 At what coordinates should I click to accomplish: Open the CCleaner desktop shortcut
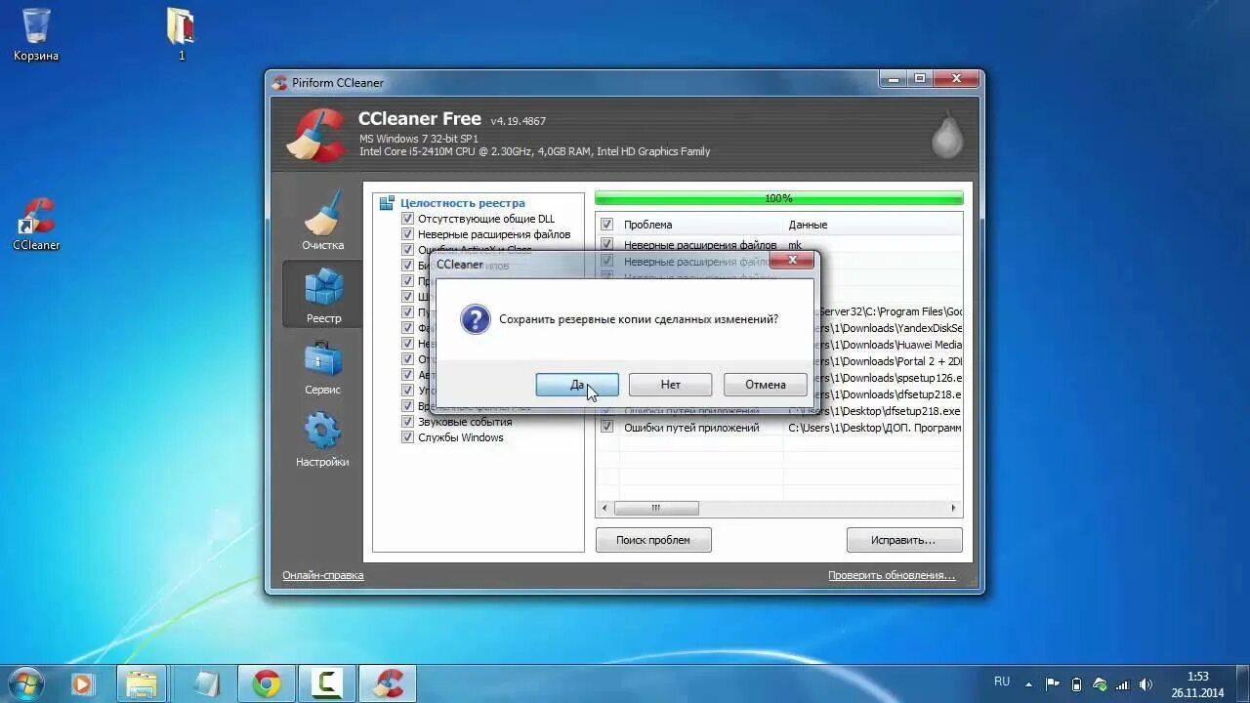[x=36, y=225]
